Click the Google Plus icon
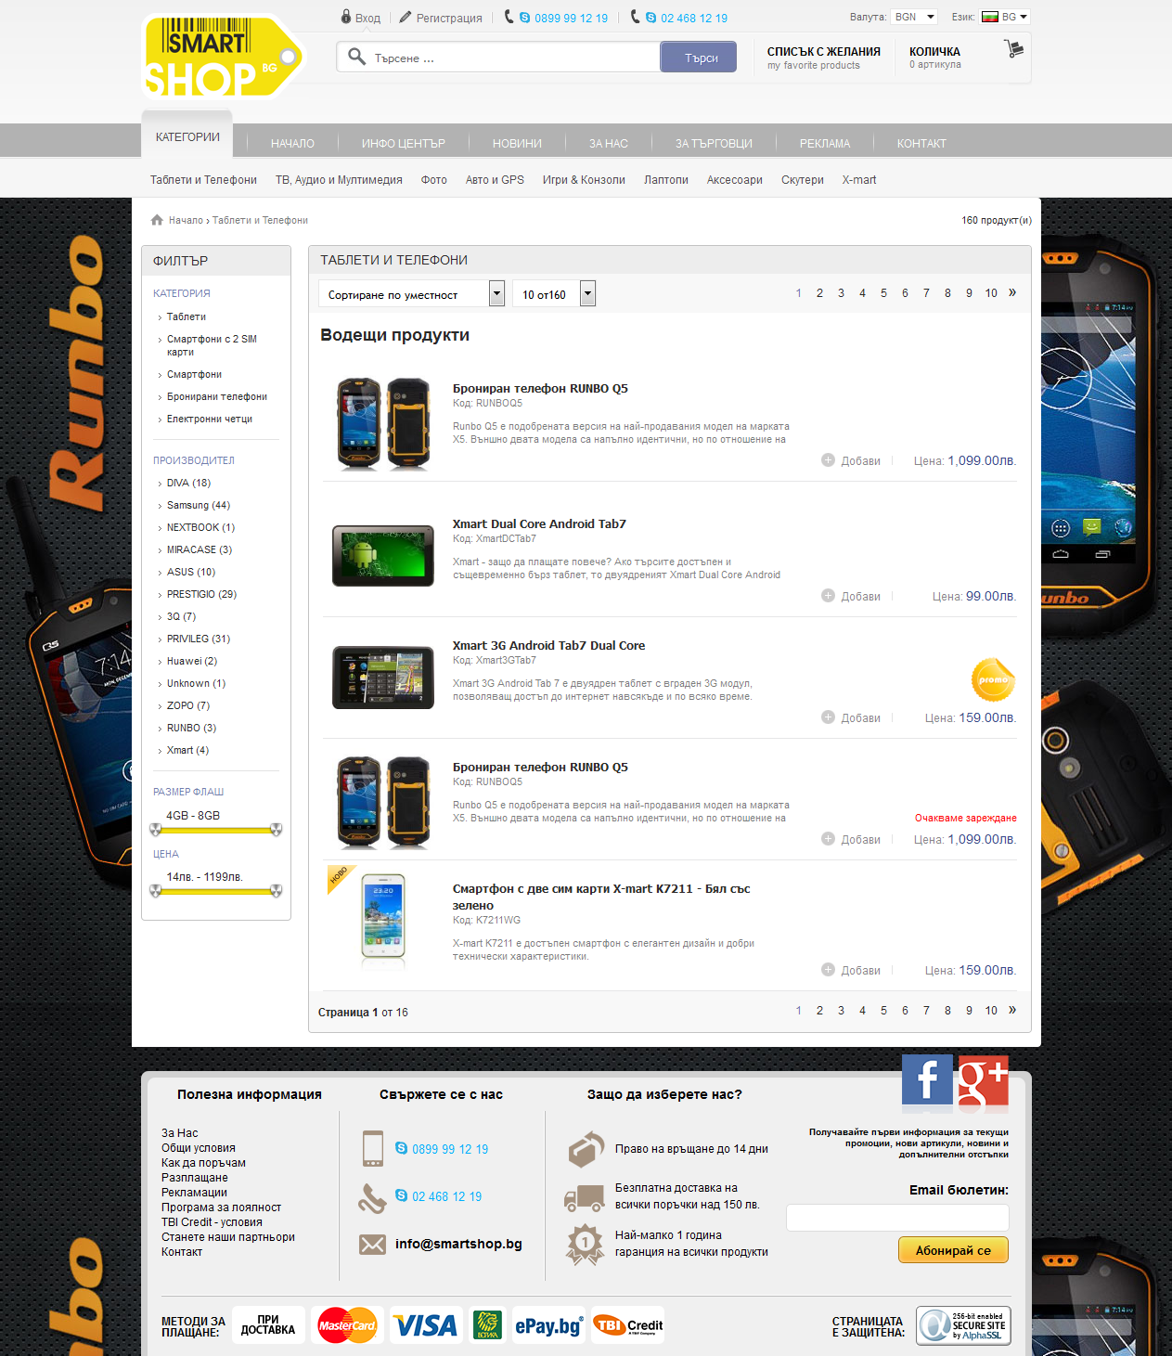The image size is (1172, 1356). click(983, 1080)
